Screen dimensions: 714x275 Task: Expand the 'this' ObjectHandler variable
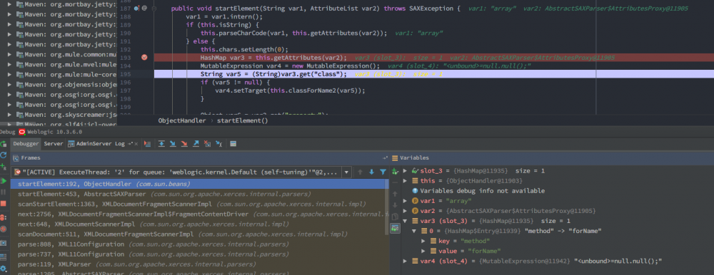click(x=406, y=181)
